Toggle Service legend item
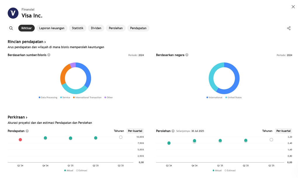Viewport: 298px width, 178px height. [65, 98]
